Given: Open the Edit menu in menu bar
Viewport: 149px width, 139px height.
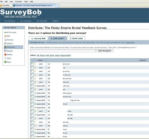Looking at the screenshot, I should [x=6, y=1].
